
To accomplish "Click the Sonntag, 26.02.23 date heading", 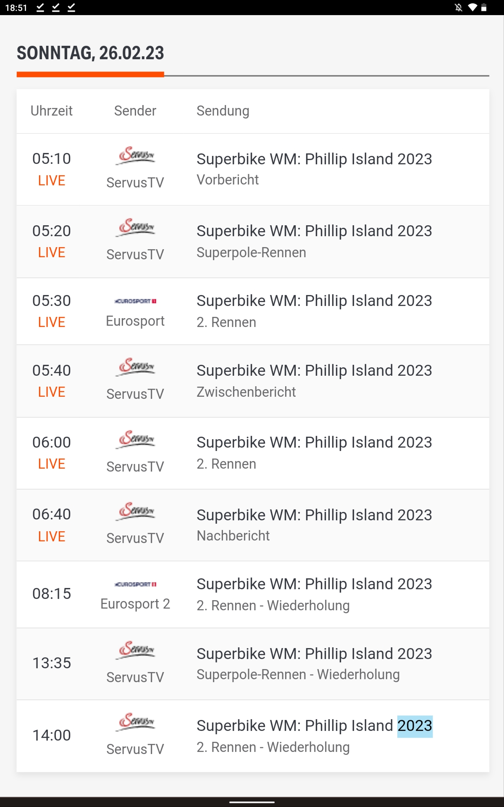I will pyautogui.click(x=90, y=53).
